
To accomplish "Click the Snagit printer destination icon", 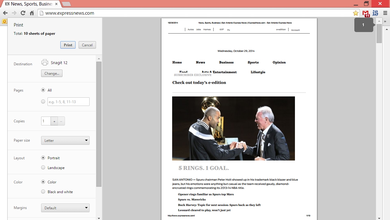I will (45, 63).
